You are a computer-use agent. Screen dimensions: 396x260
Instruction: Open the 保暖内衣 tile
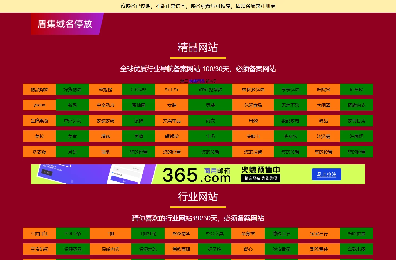click(110, 249)
